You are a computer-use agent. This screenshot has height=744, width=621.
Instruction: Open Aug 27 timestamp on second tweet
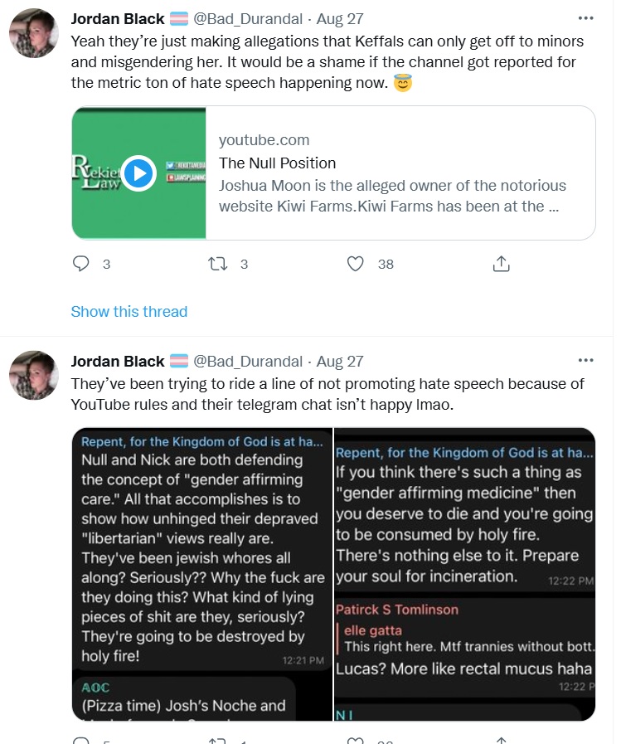pyautogui.click(x=340, y=361)
